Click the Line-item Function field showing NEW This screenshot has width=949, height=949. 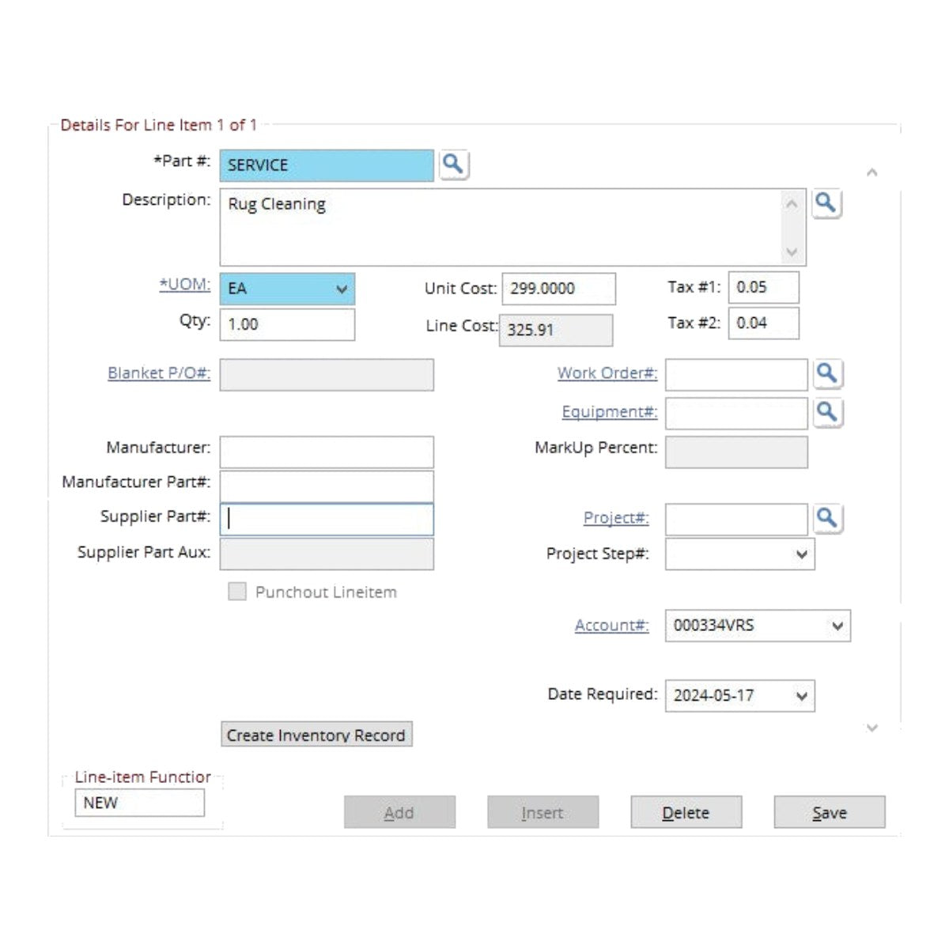pos(139,803)
